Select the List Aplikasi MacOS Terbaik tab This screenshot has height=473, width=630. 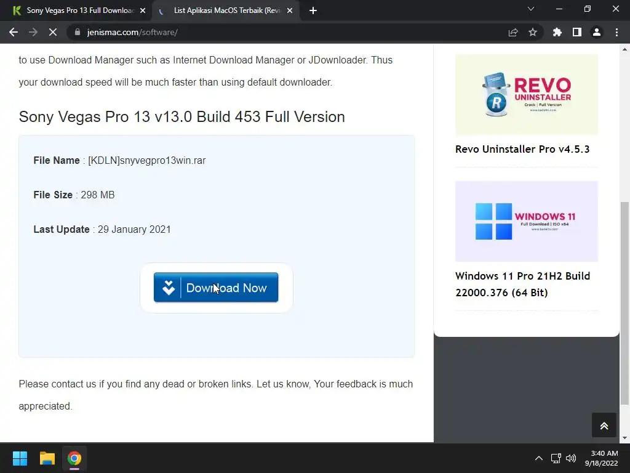coord(225,10)
